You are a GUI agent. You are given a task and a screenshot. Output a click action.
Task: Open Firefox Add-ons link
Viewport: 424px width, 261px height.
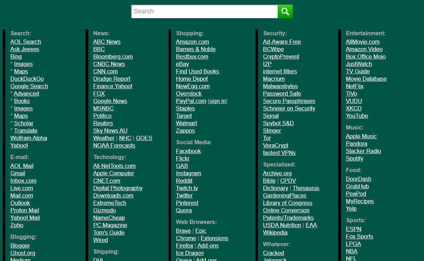pyautogui.click(x=208, y=245)
